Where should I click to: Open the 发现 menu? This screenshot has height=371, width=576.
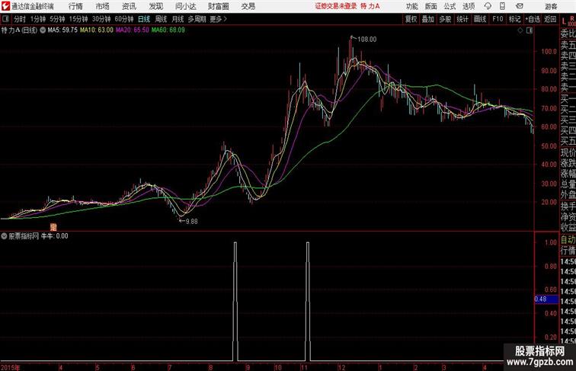click(x=155, y=6)
